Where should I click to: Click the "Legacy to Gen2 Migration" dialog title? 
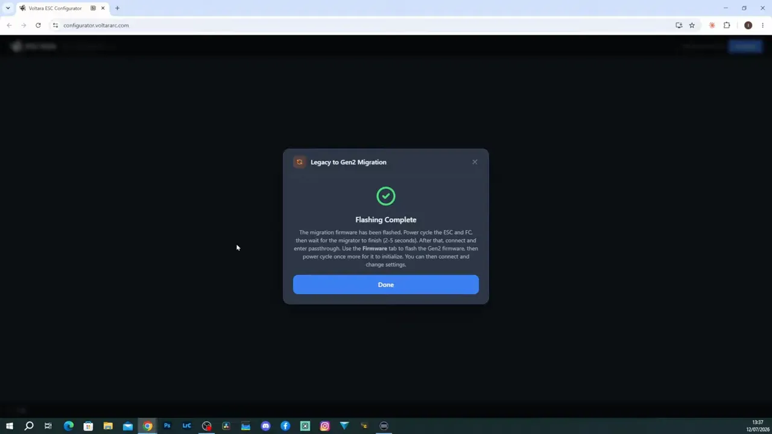coord(349,162)
